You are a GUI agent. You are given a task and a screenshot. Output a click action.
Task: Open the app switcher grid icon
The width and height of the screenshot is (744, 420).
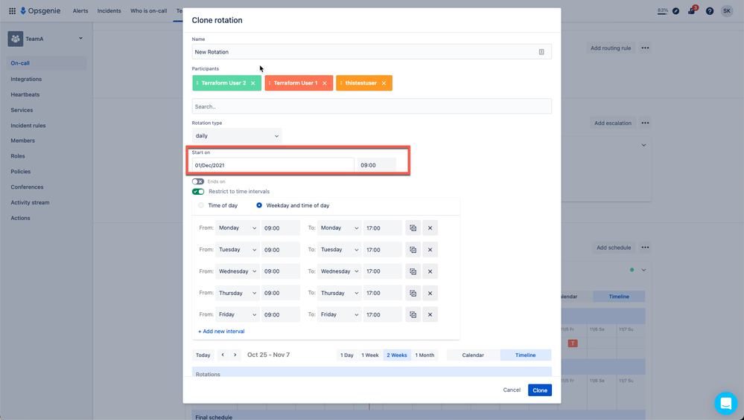pyautogui.click(x=13, y=11)
